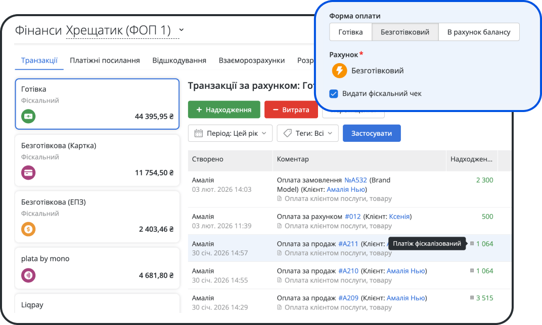Viewport: 542px width, 325px height.
Task: Open the Рахунок account selector Безготівковий
Action: click(368, 71)
